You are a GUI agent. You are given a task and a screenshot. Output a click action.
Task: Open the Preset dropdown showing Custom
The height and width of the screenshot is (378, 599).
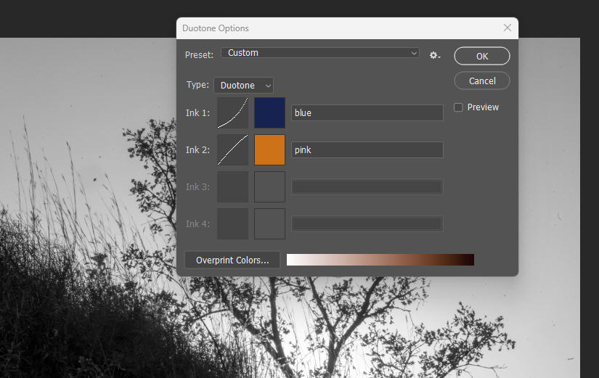pyautogui.click(x=320, y=53)
